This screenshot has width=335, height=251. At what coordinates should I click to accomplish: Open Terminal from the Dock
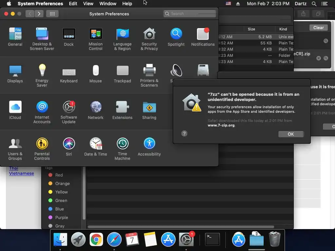pos(212,240)
